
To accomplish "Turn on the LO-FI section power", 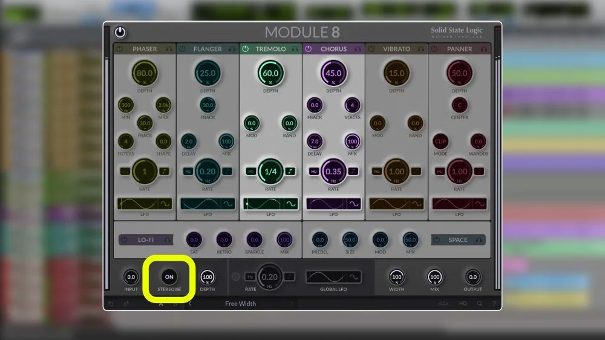I will tap(124, 240).
